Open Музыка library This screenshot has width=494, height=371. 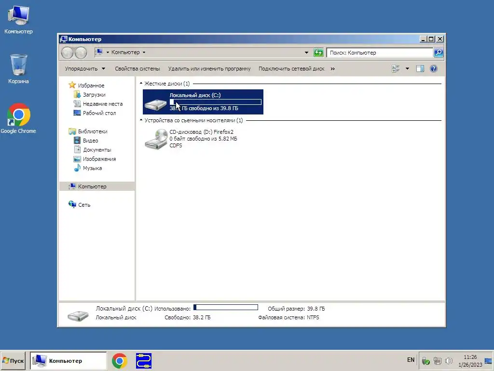[x=92, y=168]
